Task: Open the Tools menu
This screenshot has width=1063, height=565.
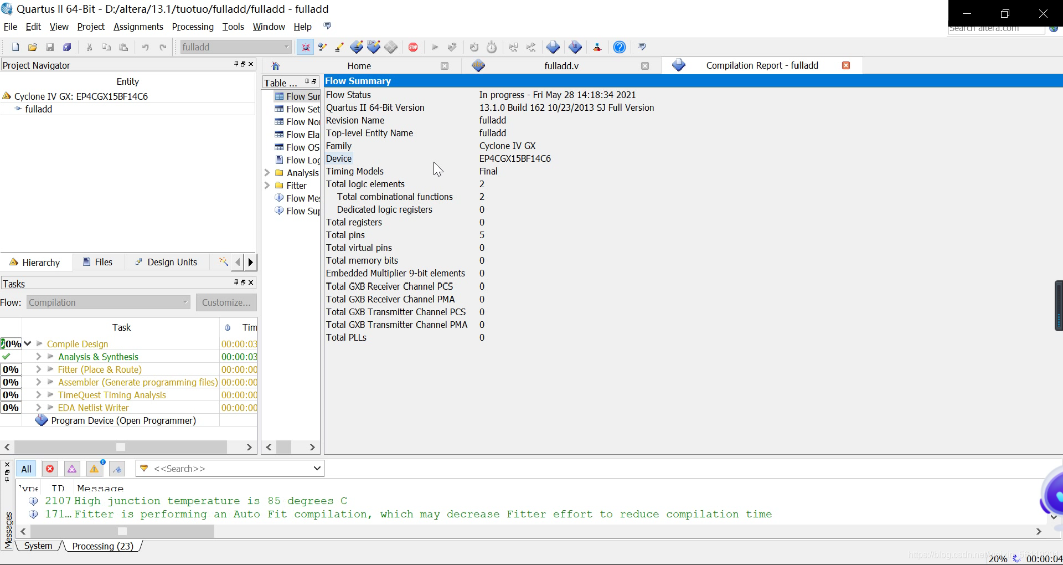Action: tap(233, 27)
